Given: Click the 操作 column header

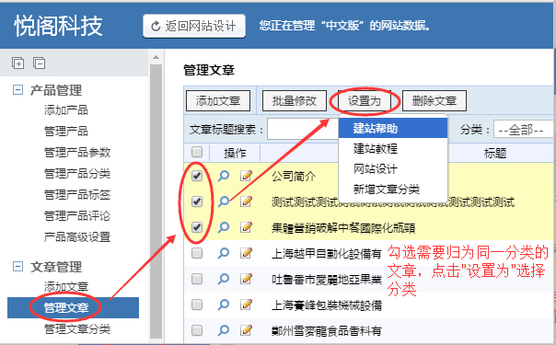Looking at the screenshot, I should (235, 153).
